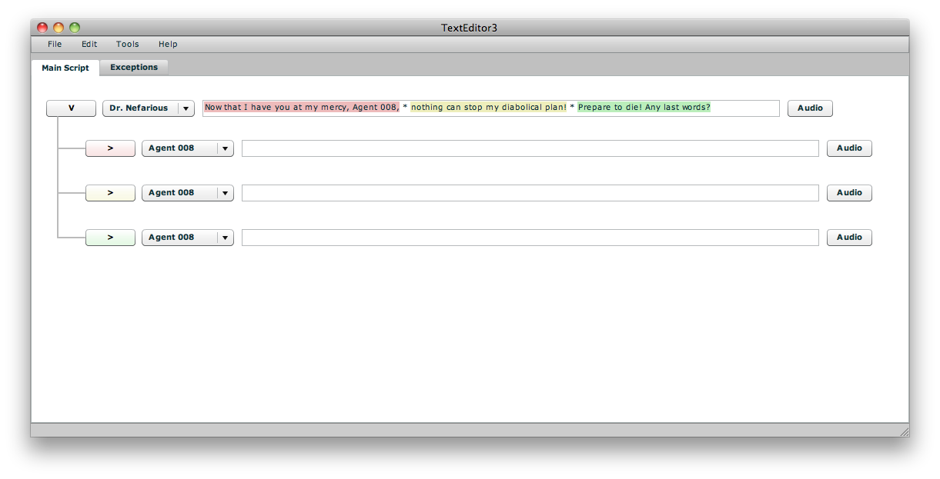
Task: Open the Tools menu
Action: tap(128, 45)
